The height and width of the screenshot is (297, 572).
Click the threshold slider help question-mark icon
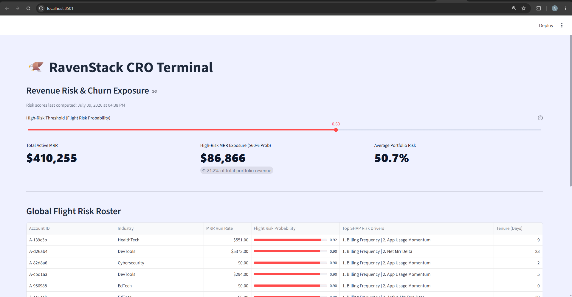[x=540, y=118]
